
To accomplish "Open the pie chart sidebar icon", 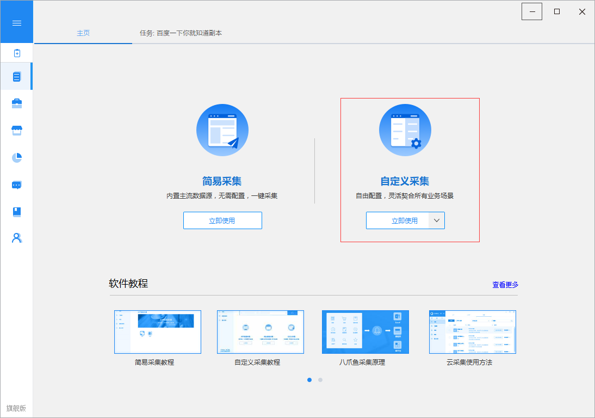I will click(17, 157).
